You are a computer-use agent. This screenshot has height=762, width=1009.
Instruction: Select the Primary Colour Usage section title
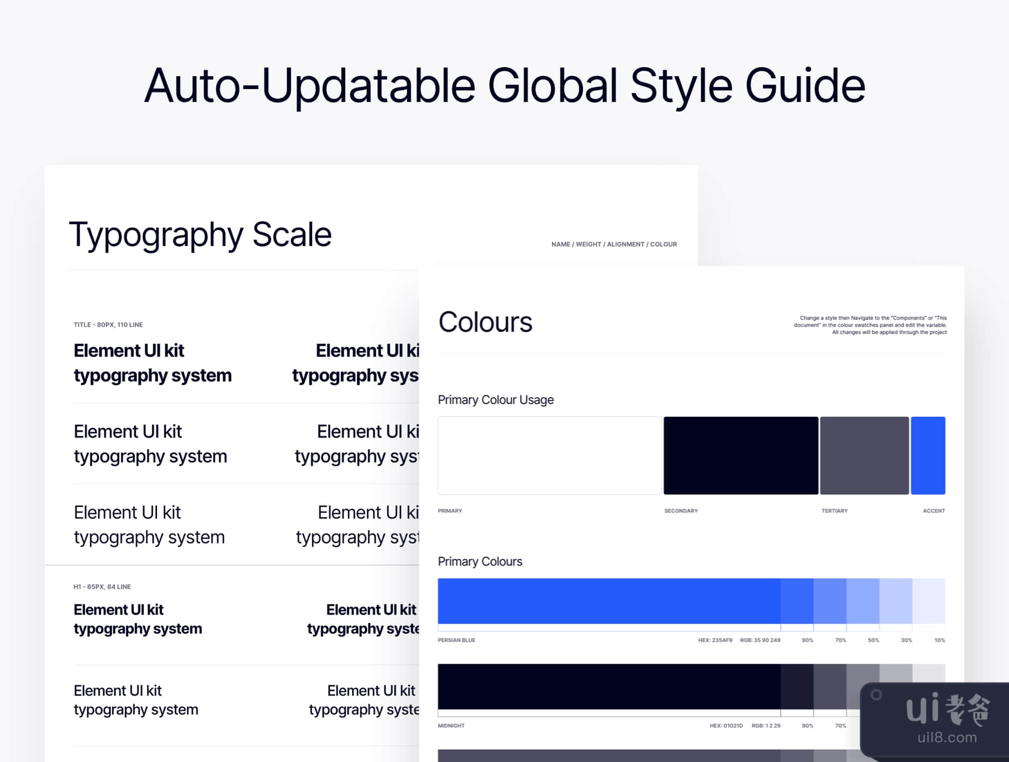pyautogui.click(x=496, y=400)
